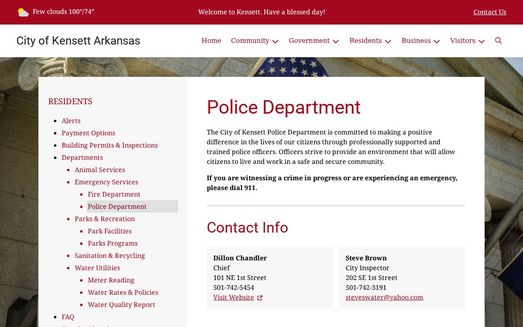The height and width of the screenshot is (327, 523).
Task: Open Parks & Recreation page
Action: coord(105,219)
